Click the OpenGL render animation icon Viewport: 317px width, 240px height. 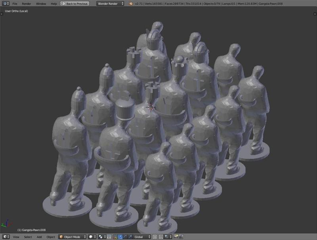pyautogui.click(x=181, y=237)
